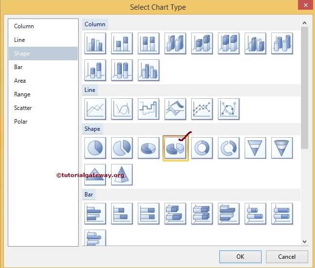Choose the basic Bar chart icon

click(95, 214)
